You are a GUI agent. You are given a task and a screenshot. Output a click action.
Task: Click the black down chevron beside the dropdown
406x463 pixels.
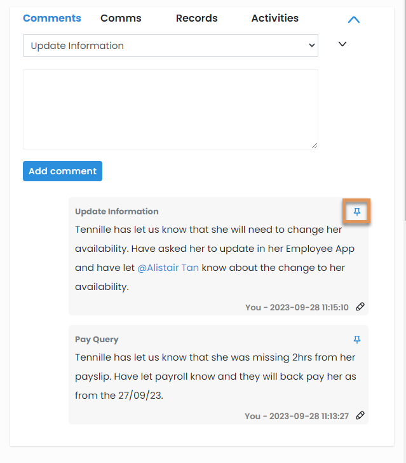click(x=342, y=45)
